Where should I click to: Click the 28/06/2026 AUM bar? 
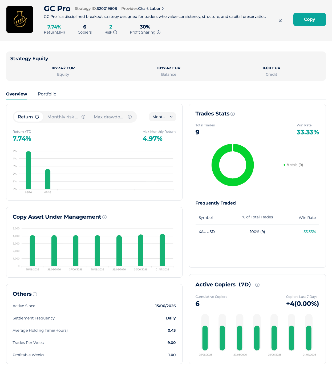(98, 251)
